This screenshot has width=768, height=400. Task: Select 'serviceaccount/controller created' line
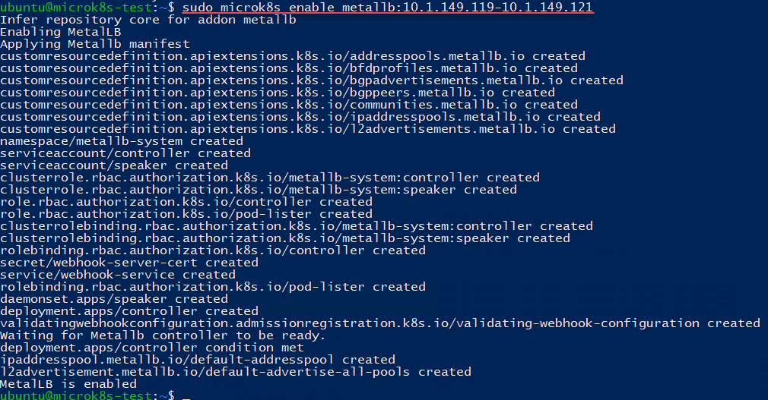pos(125,153)
